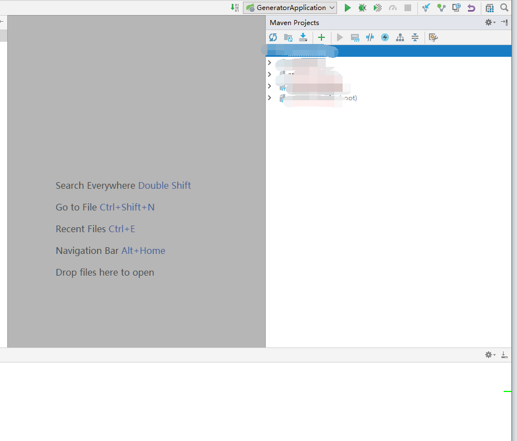Click the Navigation Bar Alt+Home hint
517x441 pixels.
point(110,251)
